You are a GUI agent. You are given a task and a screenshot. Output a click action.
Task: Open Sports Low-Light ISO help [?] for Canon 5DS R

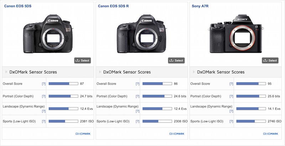click(138, 121)
